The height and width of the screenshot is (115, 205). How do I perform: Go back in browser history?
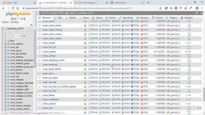tap(3, 8)
